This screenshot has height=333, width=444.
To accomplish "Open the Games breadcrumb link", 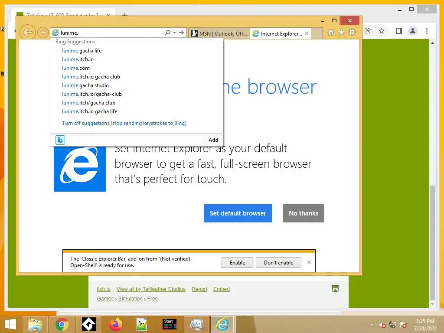I will pyautogui.click(x=105, y=299).
